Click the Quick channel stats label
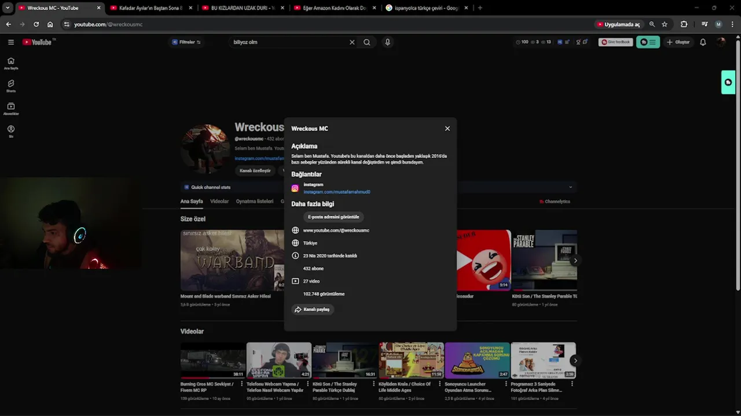This screenshot has height=416, width=741. 211,187
